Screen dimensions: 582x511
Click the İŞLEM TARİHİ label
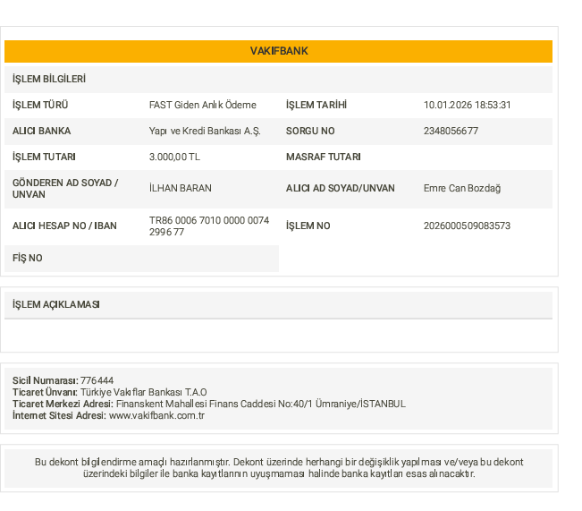coord(316,105)
